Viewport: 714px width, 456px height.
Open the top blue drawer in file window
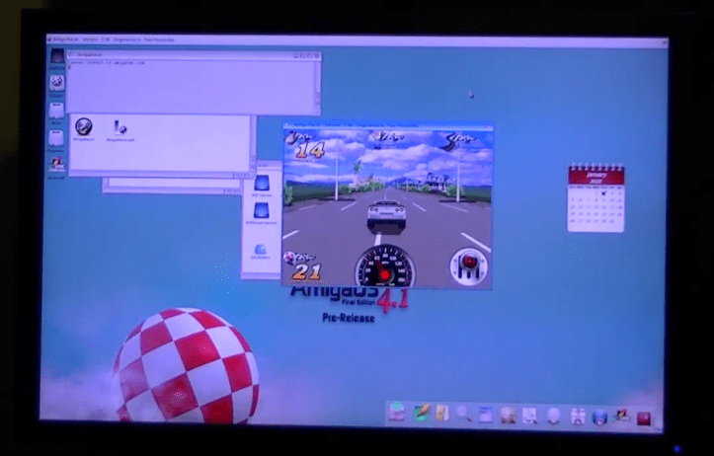coord(262,185)
